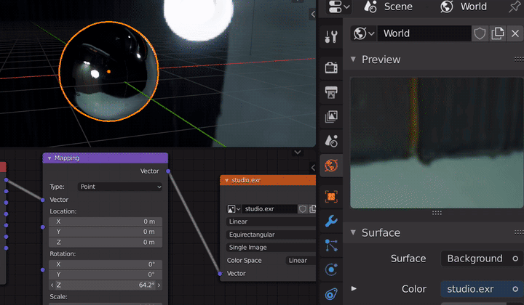This screenshot has width=524, height=305.
Task: Unlink the World data-block with X
Action: coord(515,33)
